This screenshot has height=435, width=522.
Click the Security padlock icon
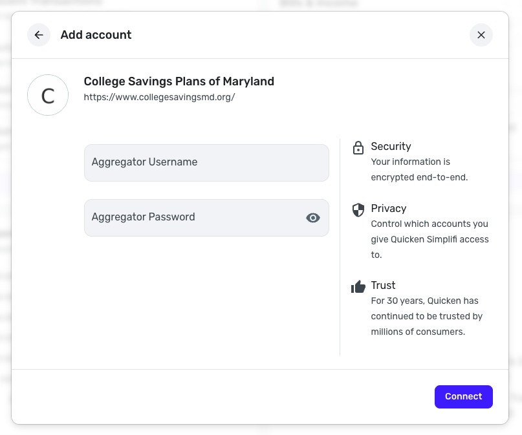(x=358, y=148)
